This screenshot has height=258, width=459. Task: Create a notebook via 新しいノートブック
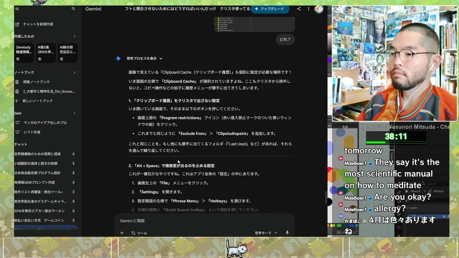click(33, 101)
